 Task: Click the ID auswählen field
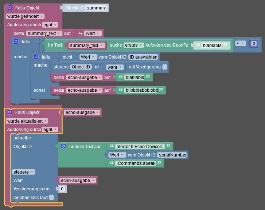click(143, 57)
